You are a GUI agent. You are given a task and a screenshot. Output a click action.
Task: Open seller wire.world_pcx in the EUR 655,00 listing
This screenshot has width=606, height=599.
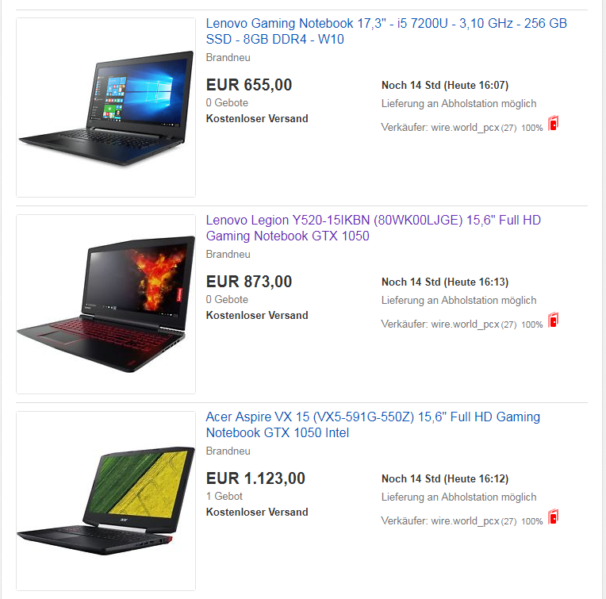point(465,128)
